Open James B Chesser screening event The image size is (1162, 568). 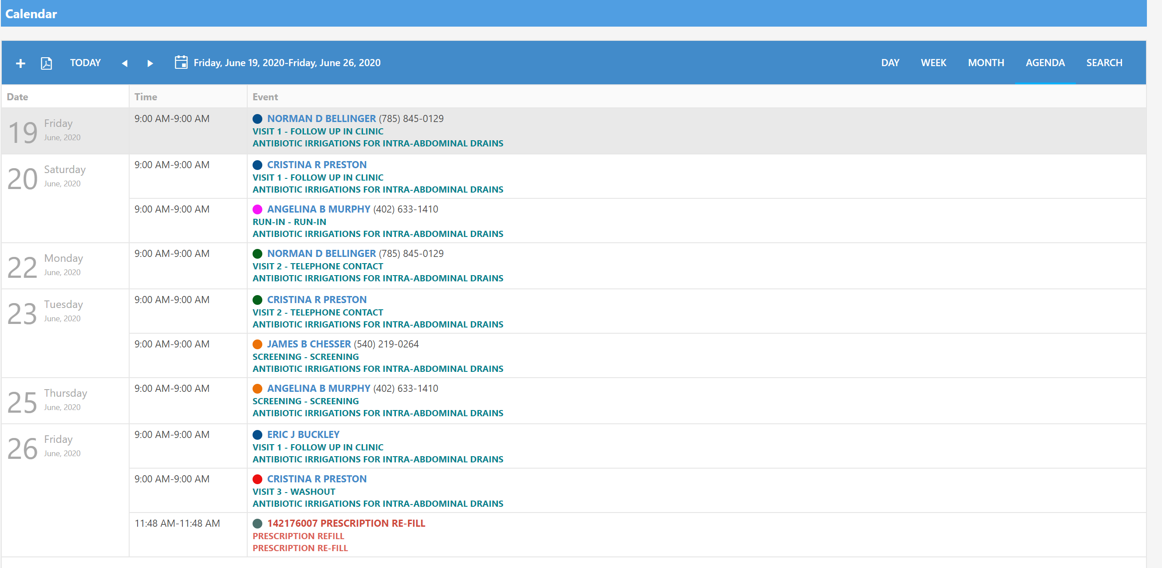click(x=308, y=344)
